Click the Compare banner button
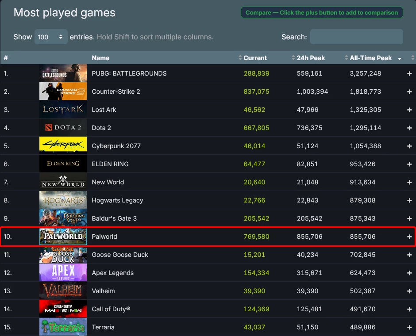The width and height of the screenshot is (416, 336). pos(322,12)
